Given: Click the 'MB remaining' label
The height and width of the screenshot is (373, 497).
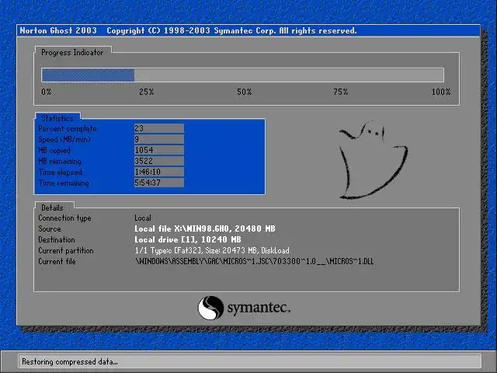Looking at the screenshot, I should (x=60, y=161).
